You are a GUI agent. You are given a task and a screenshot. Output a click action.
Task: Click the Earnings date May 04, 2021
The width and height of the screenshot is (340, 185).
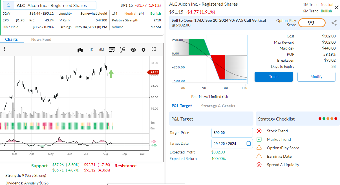pyautogui.click(x=91, y=27)
